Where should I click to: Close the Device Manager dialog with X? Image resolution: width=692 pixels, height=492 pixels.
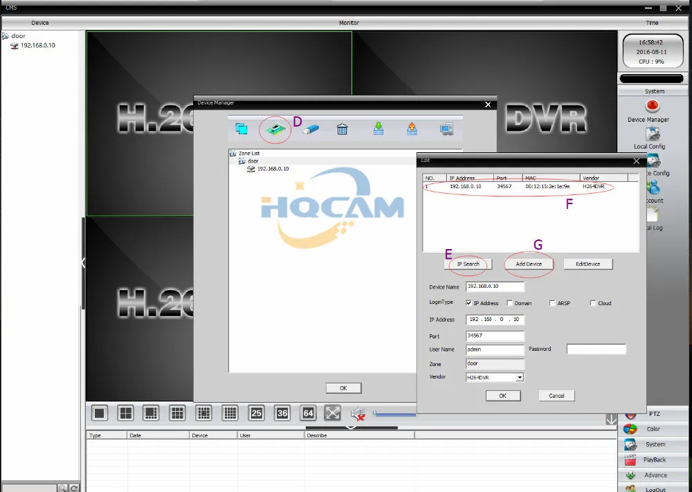point(488,104)
